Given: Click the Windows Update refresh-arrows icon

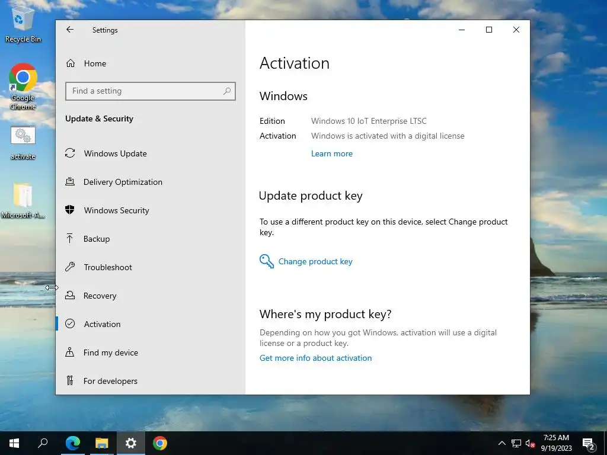Looking at the screenshot, I should (x=70, y=153).
